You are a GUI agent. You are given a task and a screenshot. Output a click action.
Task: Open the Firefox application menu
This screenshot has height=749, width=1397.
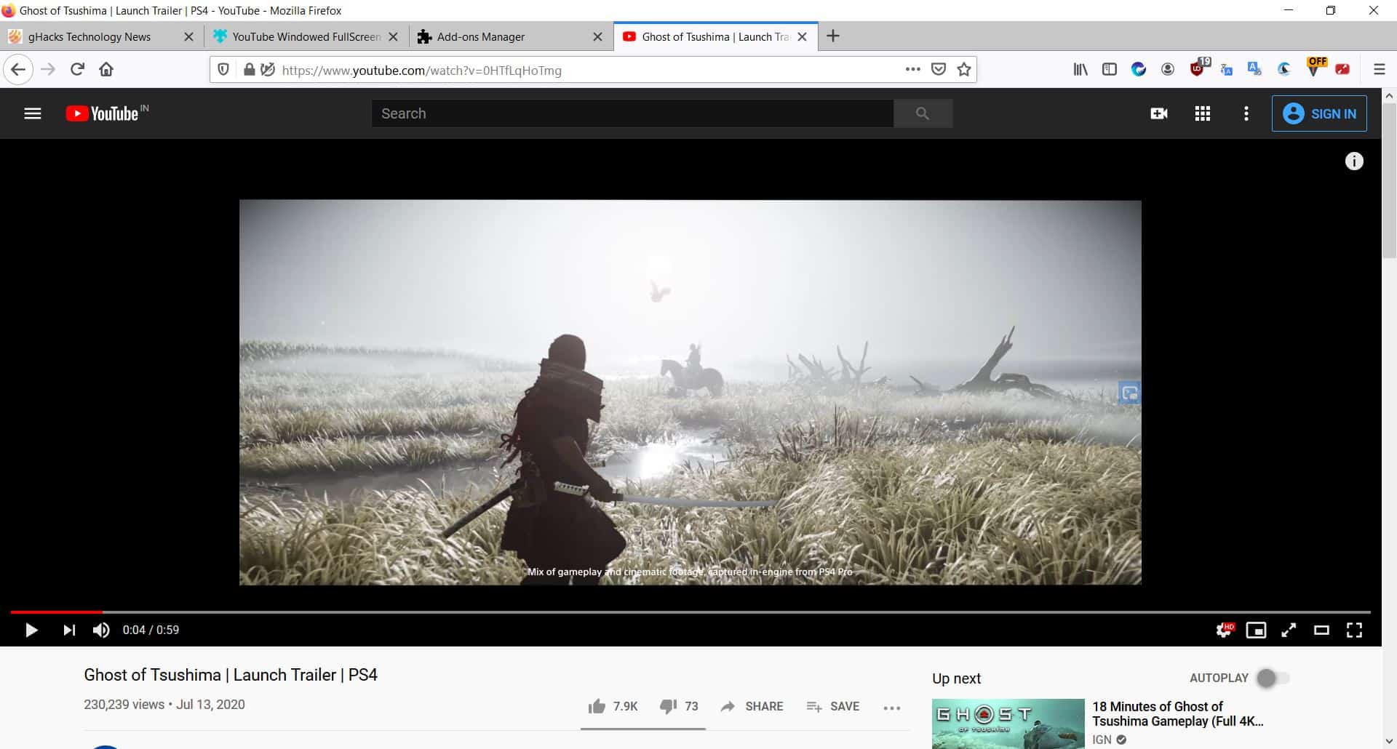coord(1379,70)
